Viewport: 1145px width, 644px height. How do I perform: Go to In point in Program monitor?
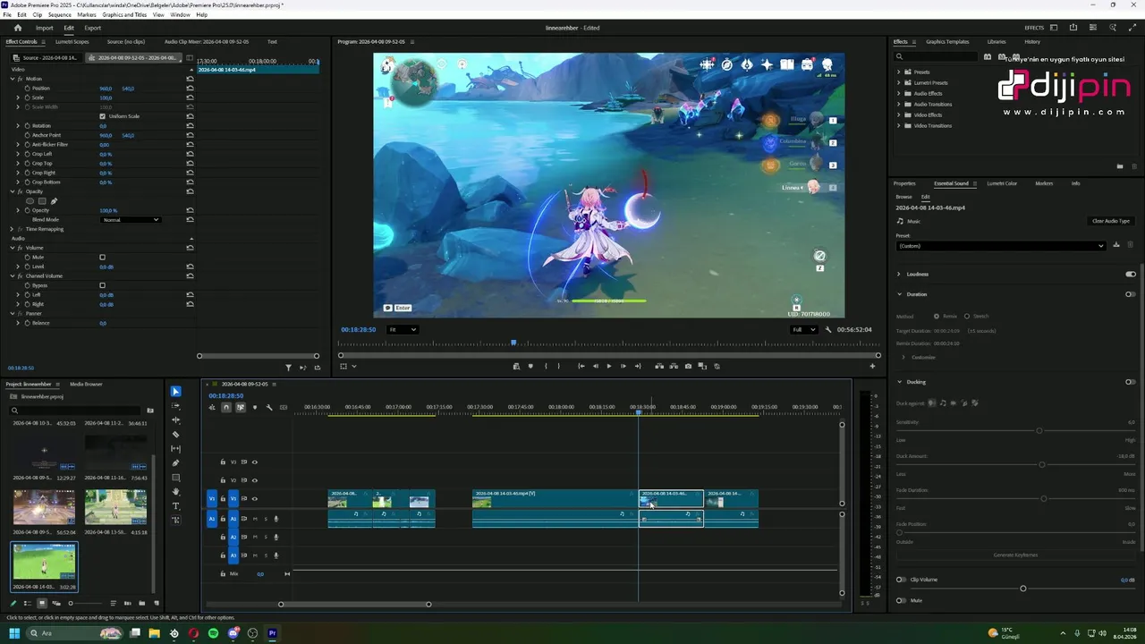coord(581,366)
